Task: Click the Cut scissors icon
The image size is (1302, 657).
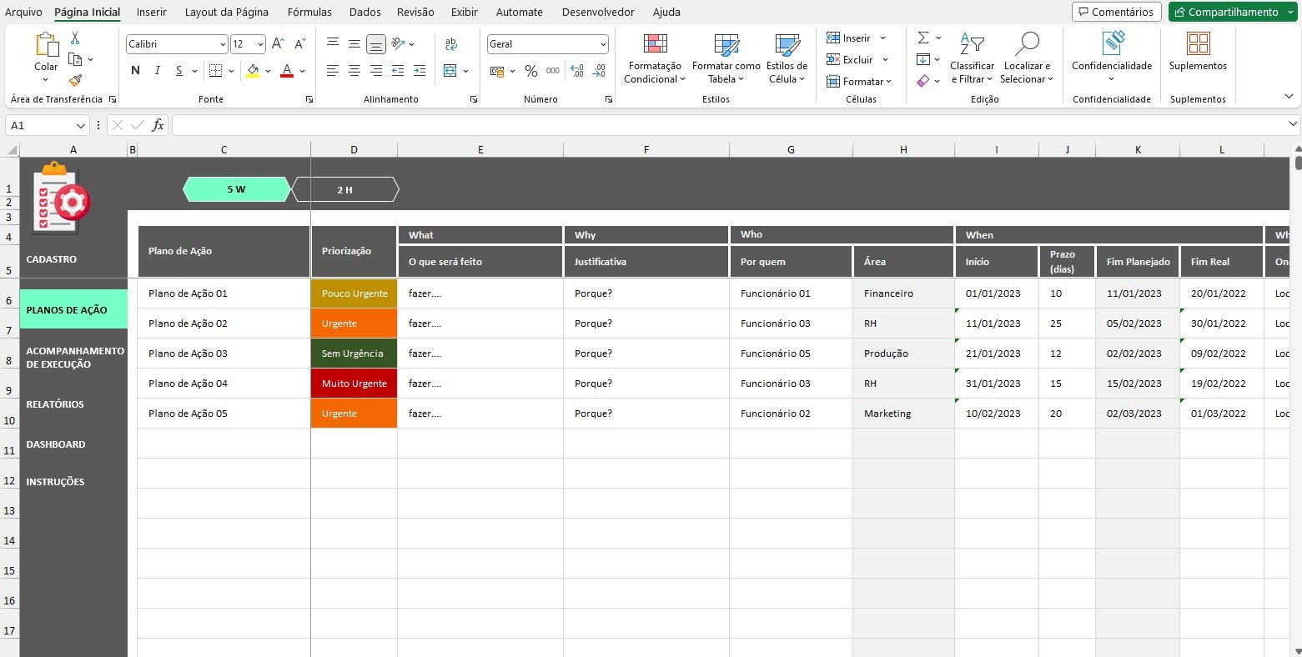Action: 75,38
